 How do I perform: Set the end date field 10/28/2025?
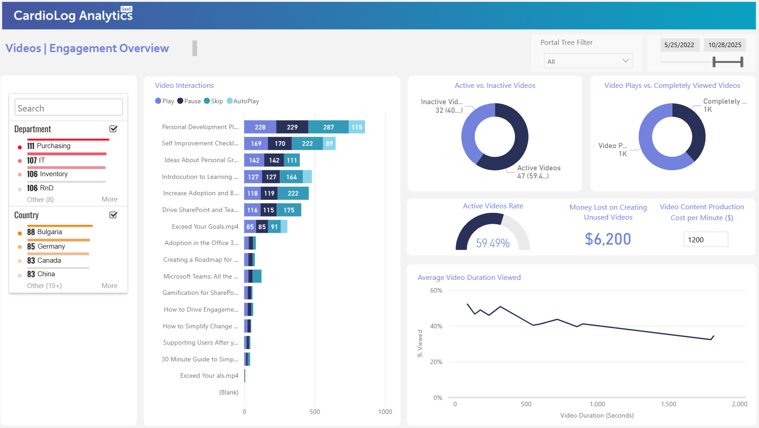tap(725, 45)
